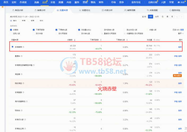Open the 交易 top navigation menu
Image resolution: width=187 pixels, height=132 pixels.
coord(53,2)
